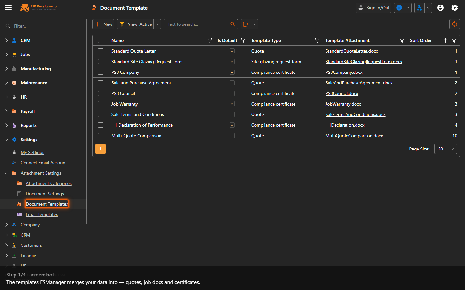Open Document Settings page

[x=45, y=194]
